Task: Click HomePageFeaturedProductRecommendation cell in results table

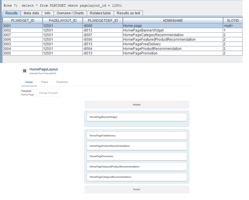Action: 173,40
